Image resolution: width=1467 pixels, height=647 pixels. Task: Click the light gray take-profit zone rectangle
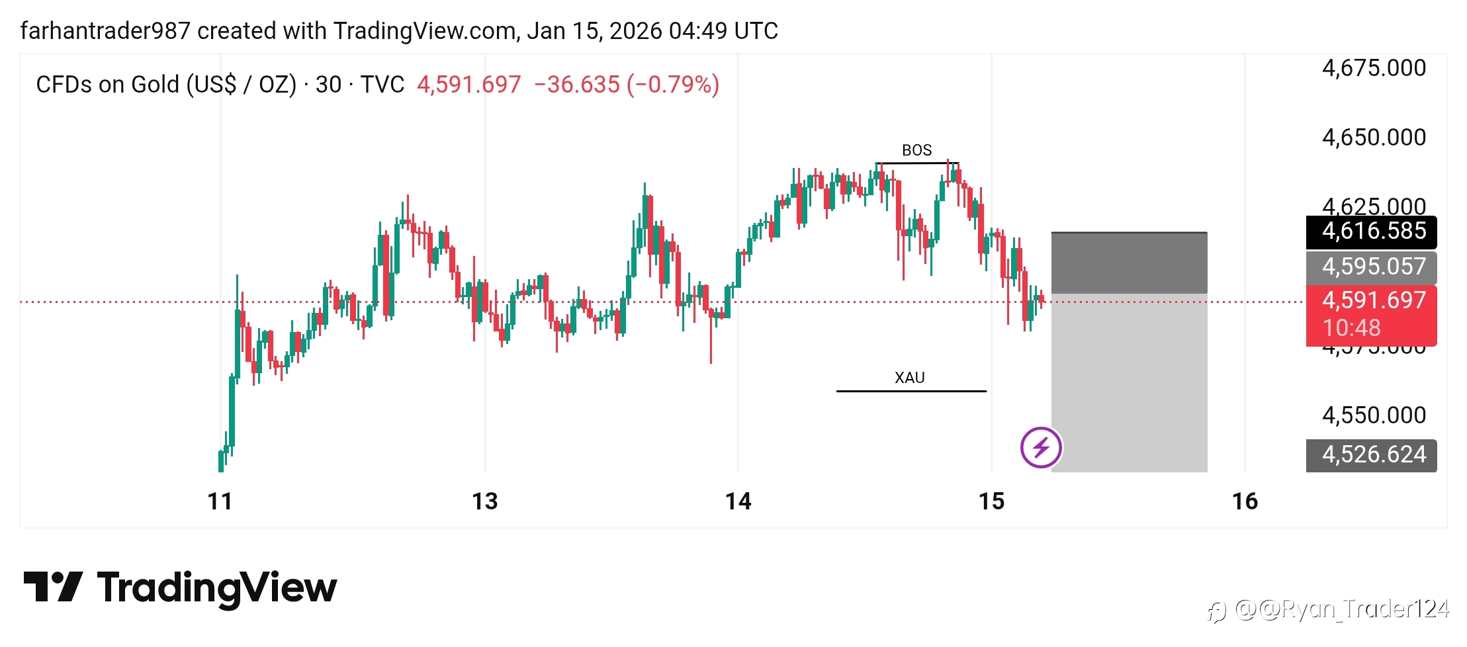(x=1129, y=382)
